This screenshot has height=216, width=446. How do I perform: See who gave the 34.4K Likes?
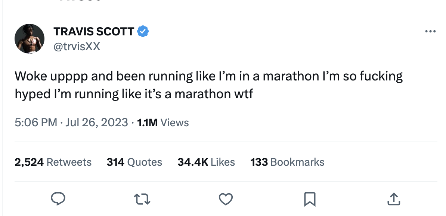[206, 162]
